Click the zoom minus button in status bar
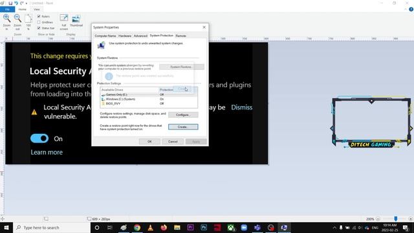Image resolution: width=414 pixels, height=233 pixels. pos(378,219)
